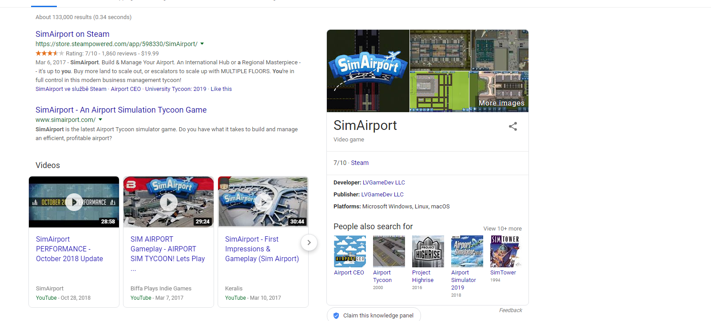Click the SimAirport title in knowledge panel
The image size is (711, 321).
click(365, 125)
